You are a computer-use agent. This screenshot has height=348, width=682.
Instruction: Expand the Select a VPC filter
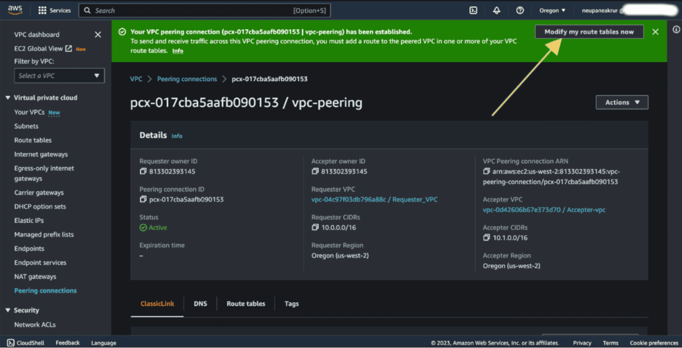[x=59, y=75]
